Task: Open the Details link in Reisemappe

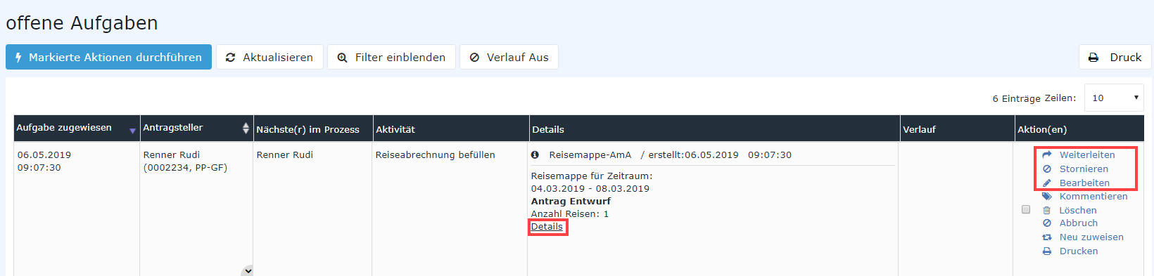Action: point(547,226)
